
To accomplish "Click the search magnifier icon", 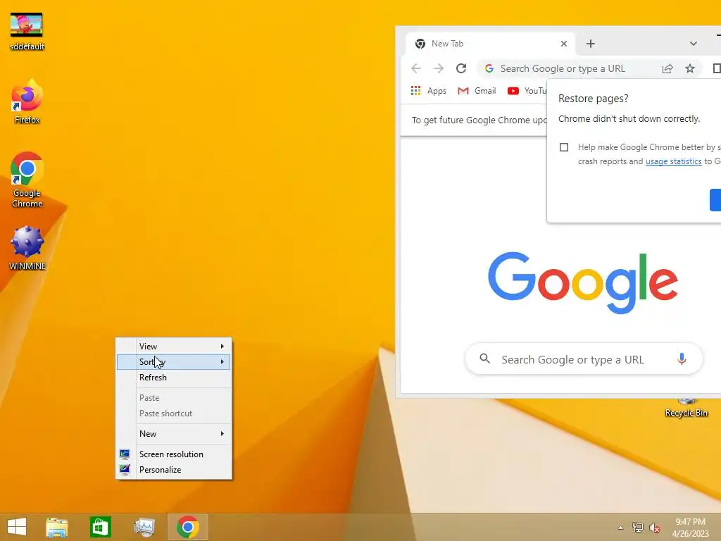I will click(484, 359).
